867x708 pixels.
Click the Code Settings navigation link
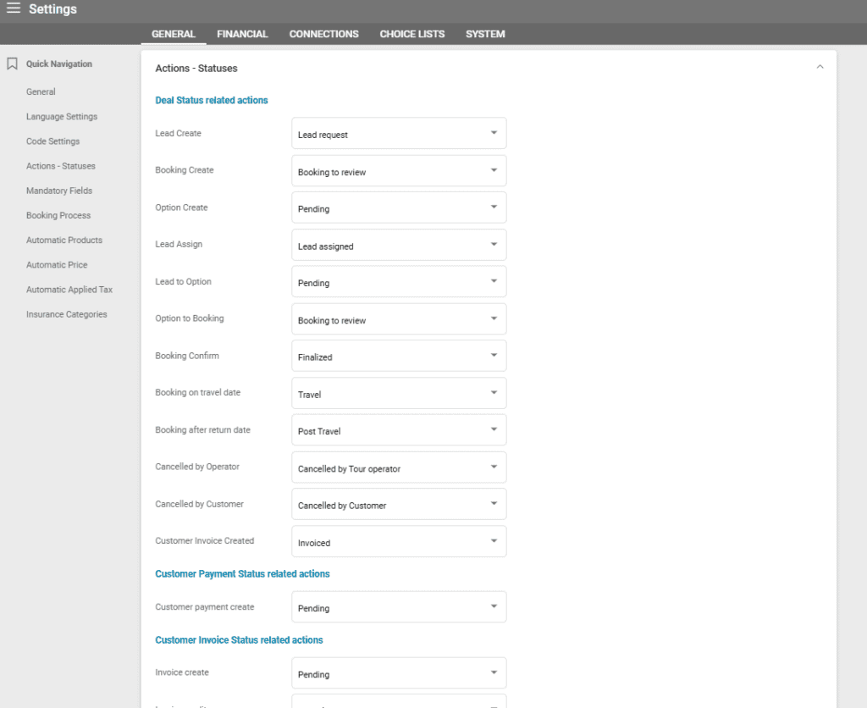click(52, 141)
